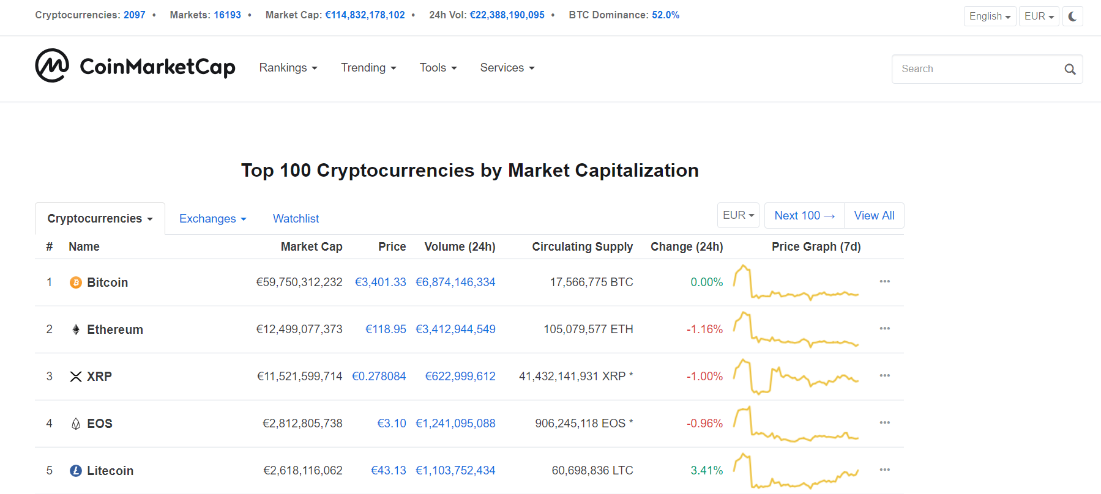
Task: Toggle dark mode with the moon icon
Action: click(1072, 17)
